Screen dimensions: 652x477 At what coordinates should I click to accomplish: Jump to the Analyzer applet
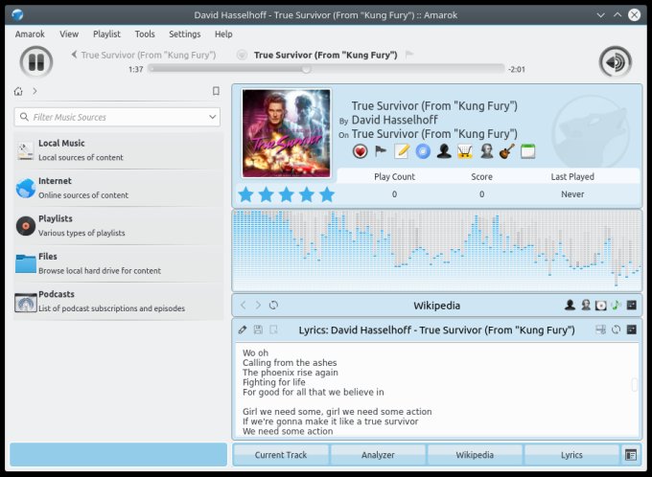coord(378,455)
